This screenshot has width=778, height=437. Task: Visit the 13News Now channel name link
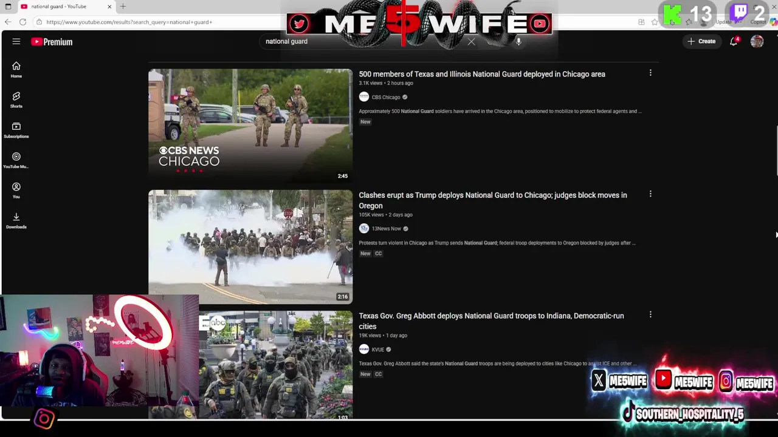[387, 229]
